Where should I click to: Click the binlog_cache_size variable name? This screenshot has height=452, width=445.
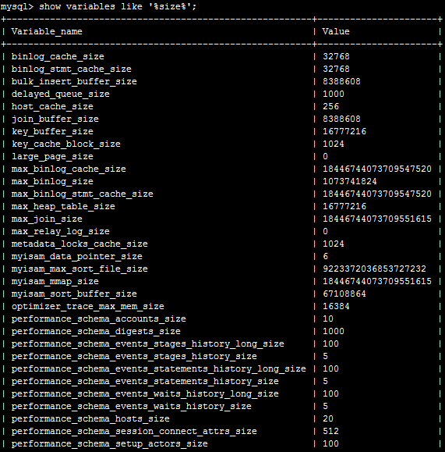[58, 56]
